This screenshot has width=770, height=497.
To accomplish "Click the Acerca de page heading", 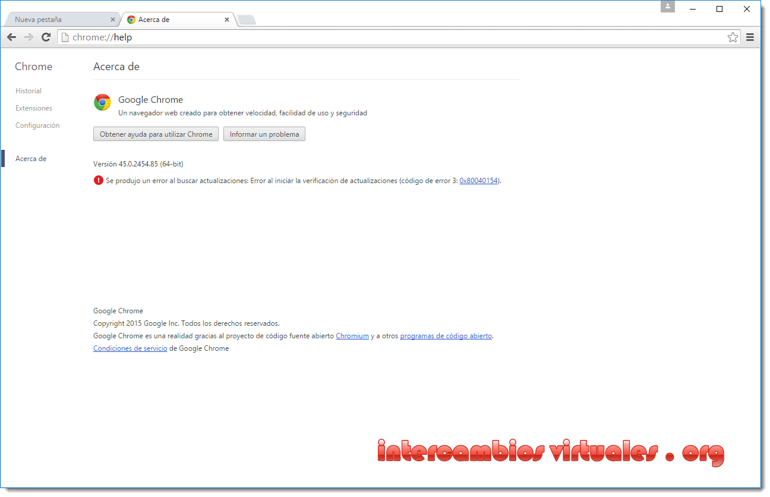I will pos(116,67).
